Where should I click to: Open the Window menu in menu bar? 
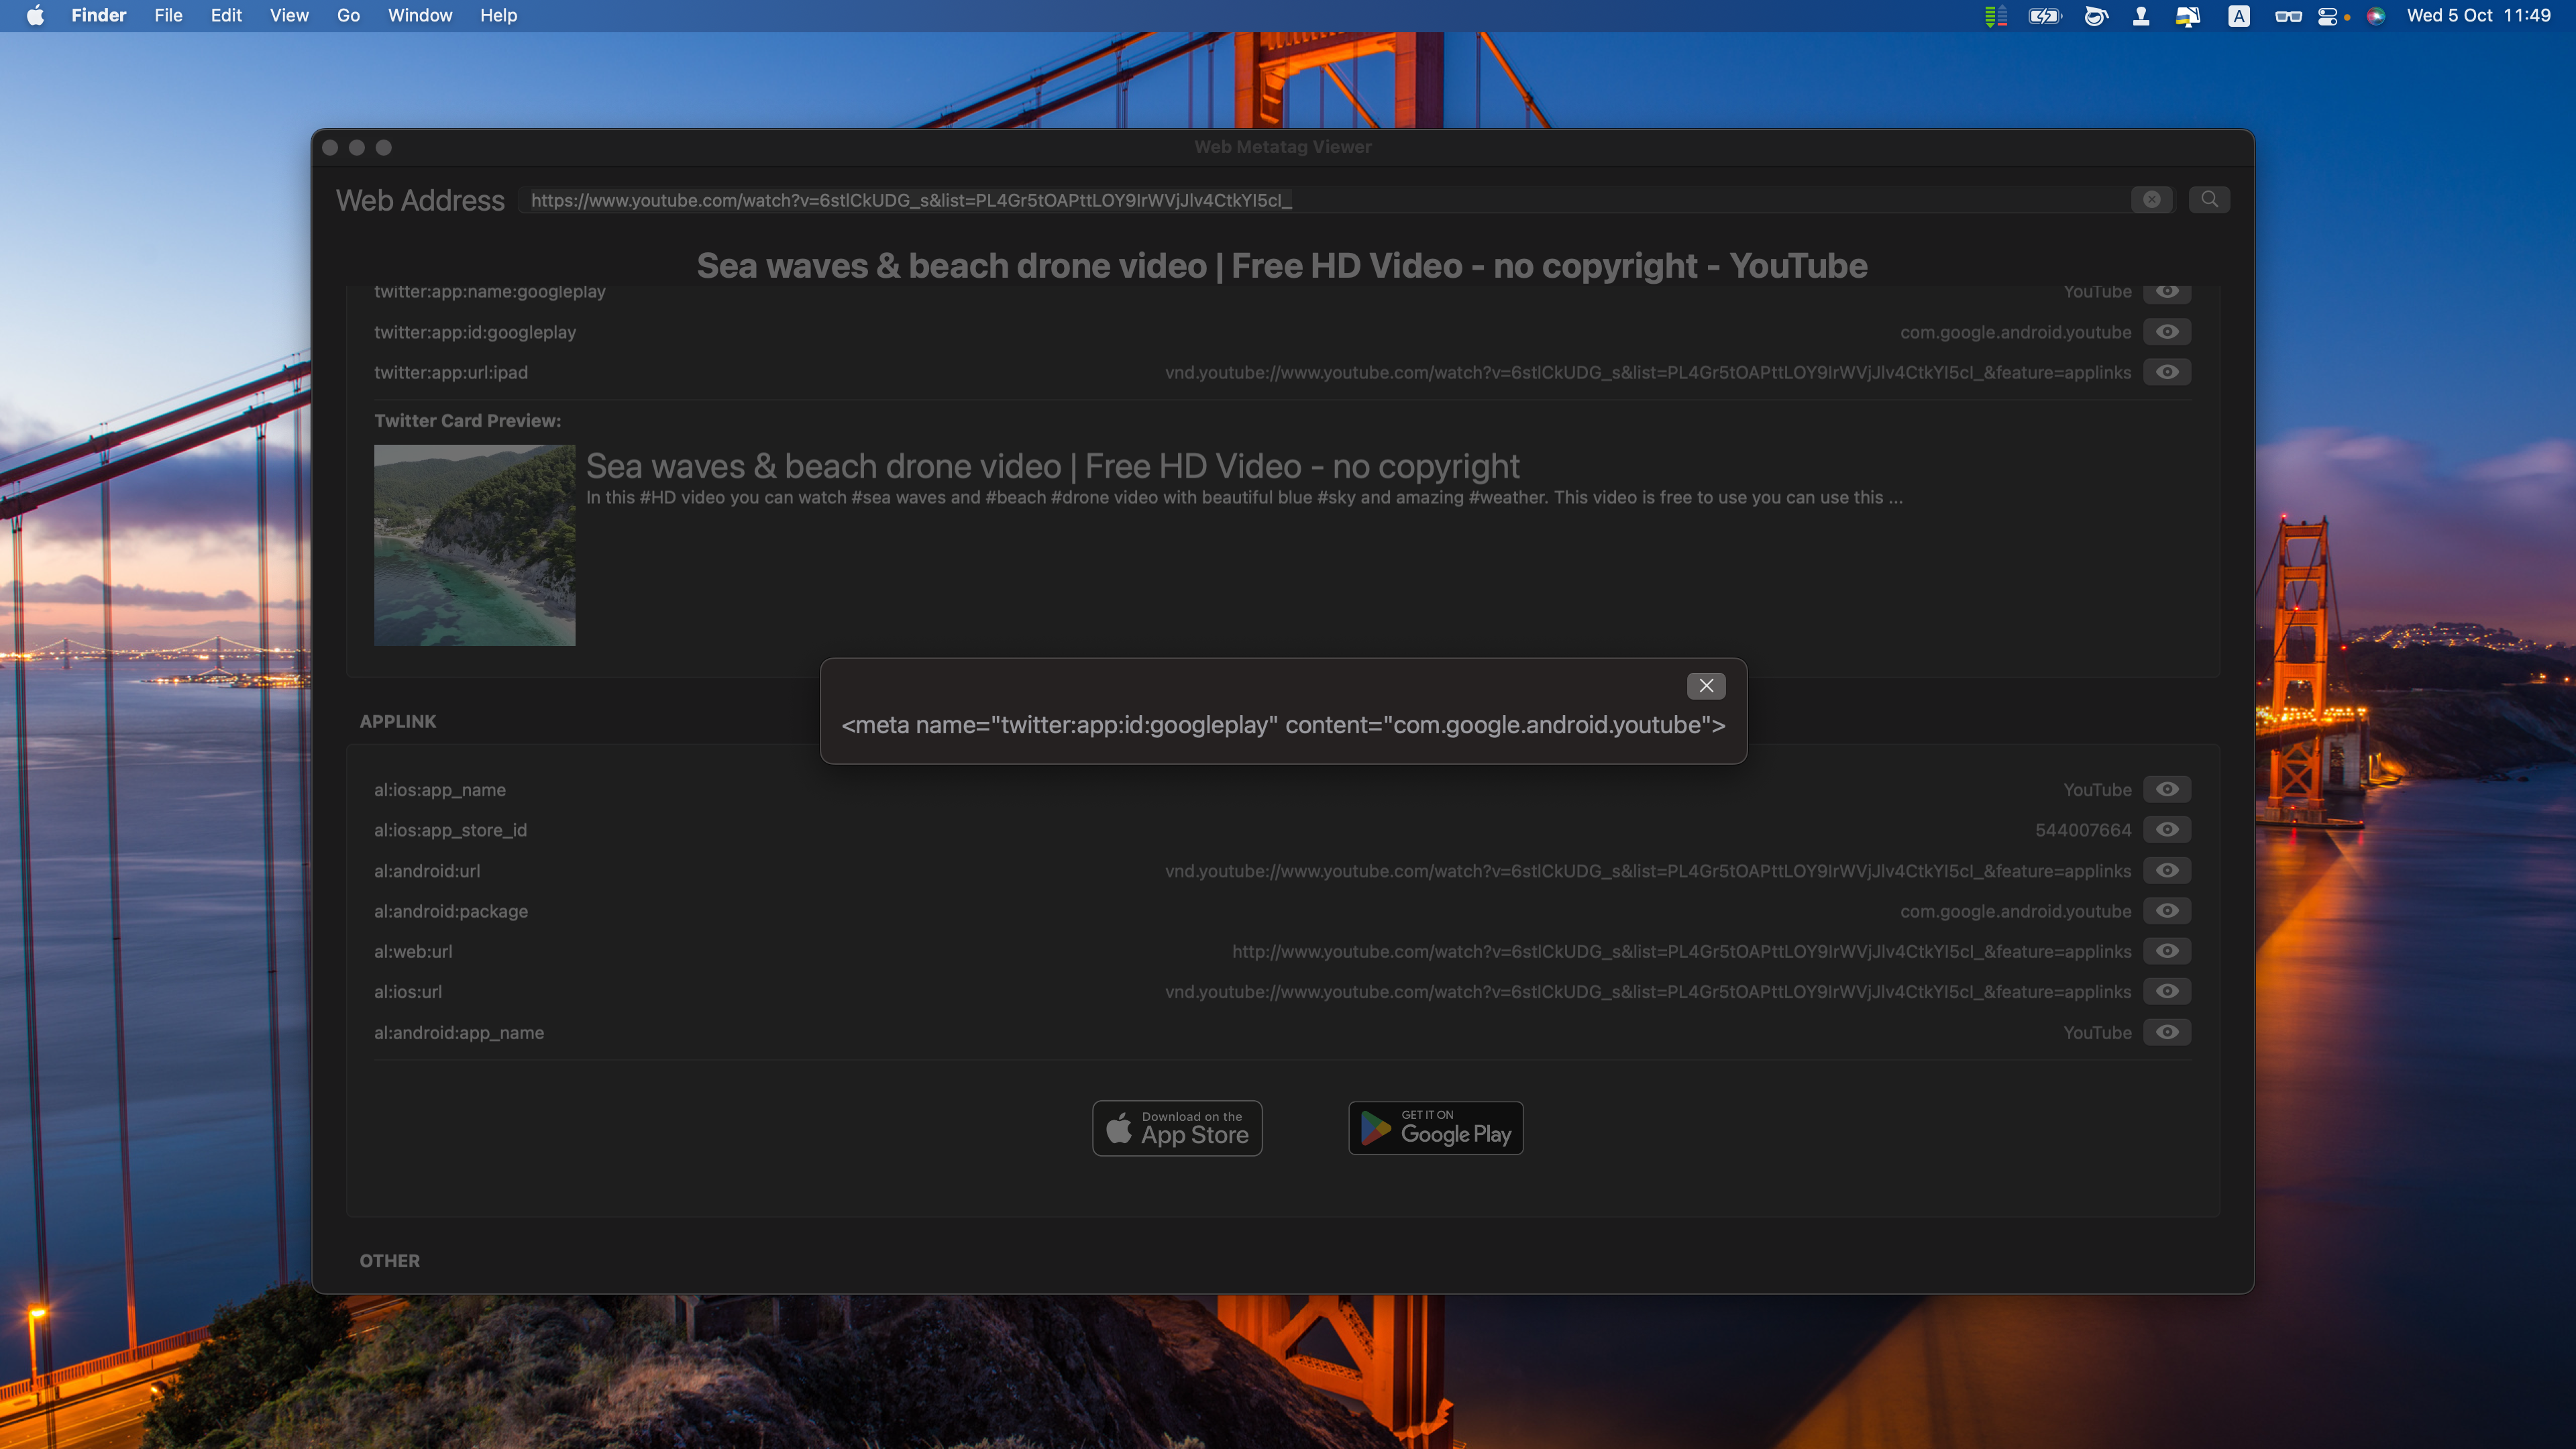[x=420, y=15]
